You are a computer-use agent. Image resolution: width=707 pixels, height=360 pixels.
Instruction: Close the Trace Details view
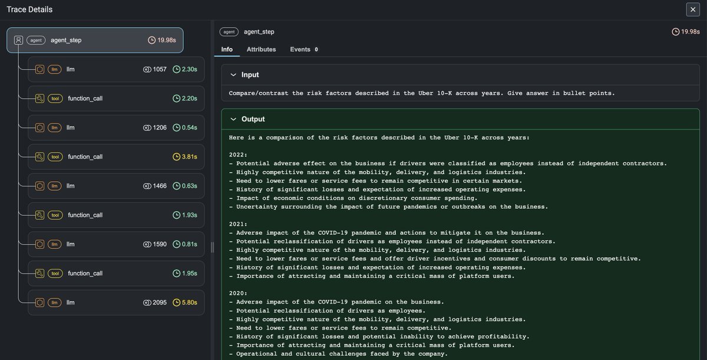693,9
